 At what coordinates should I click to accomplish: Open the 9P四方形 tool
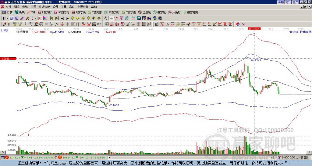pos(62,12)
